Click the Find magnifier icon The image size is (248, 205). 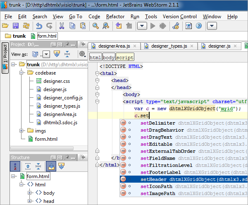[x=95, y=26]
